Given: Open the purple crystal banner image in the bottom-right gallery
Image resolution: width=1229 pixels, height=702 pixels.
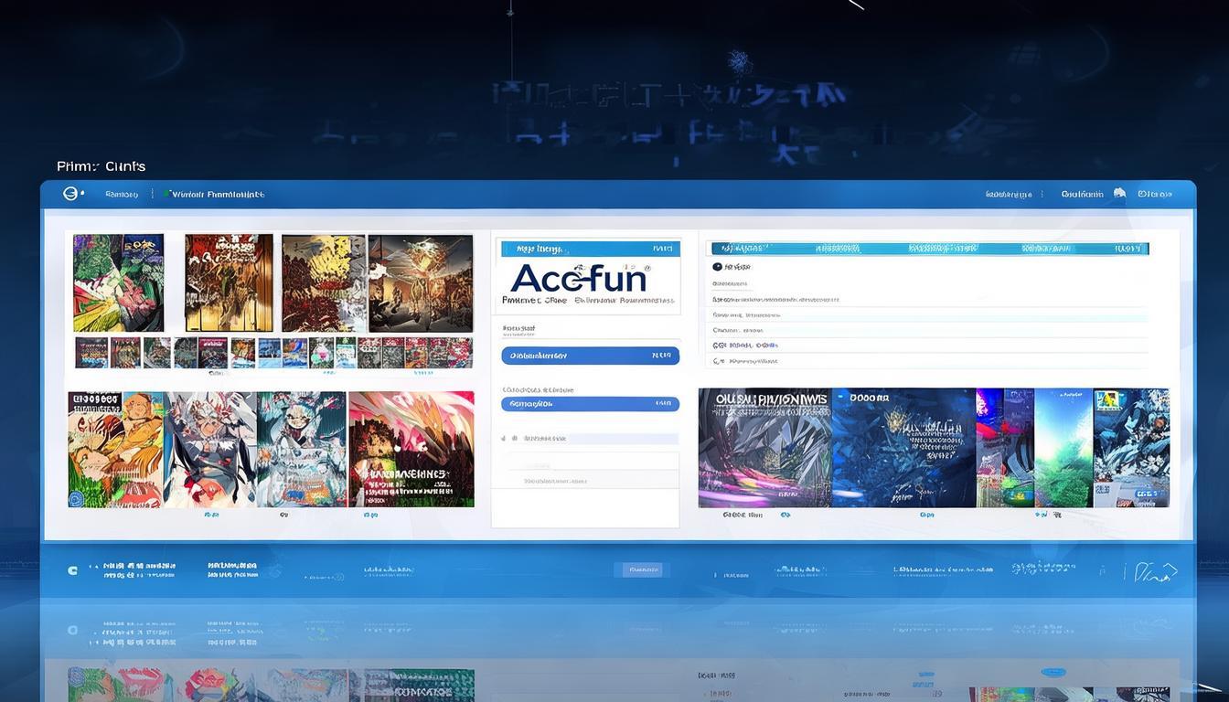Looking at the screenshot, I should 764,448.
